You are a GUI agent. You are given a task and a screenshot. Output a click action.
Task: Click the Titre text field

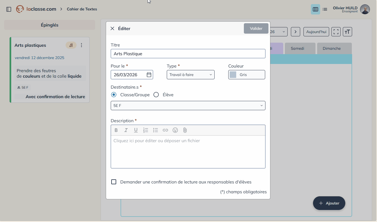point(188,54)
